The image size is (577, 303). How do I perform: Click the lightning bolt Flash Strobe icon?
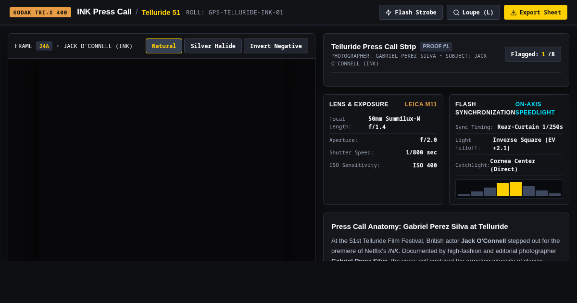(x=389, y=13)
